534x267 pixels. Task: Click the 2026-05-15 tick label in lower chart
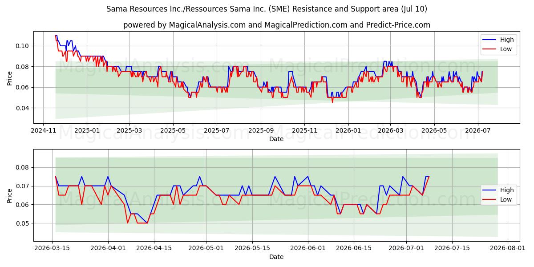pyautogui.click(x=253, y=248)
